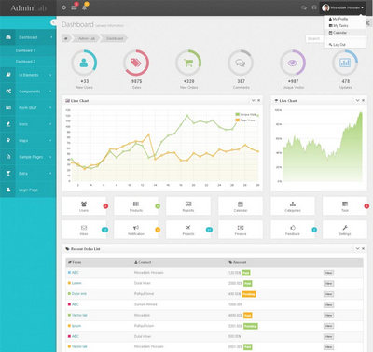This screenshot has height=352, width=373.
Task: Expand the Maps sidebar menu
Action: tap(28, 141)
